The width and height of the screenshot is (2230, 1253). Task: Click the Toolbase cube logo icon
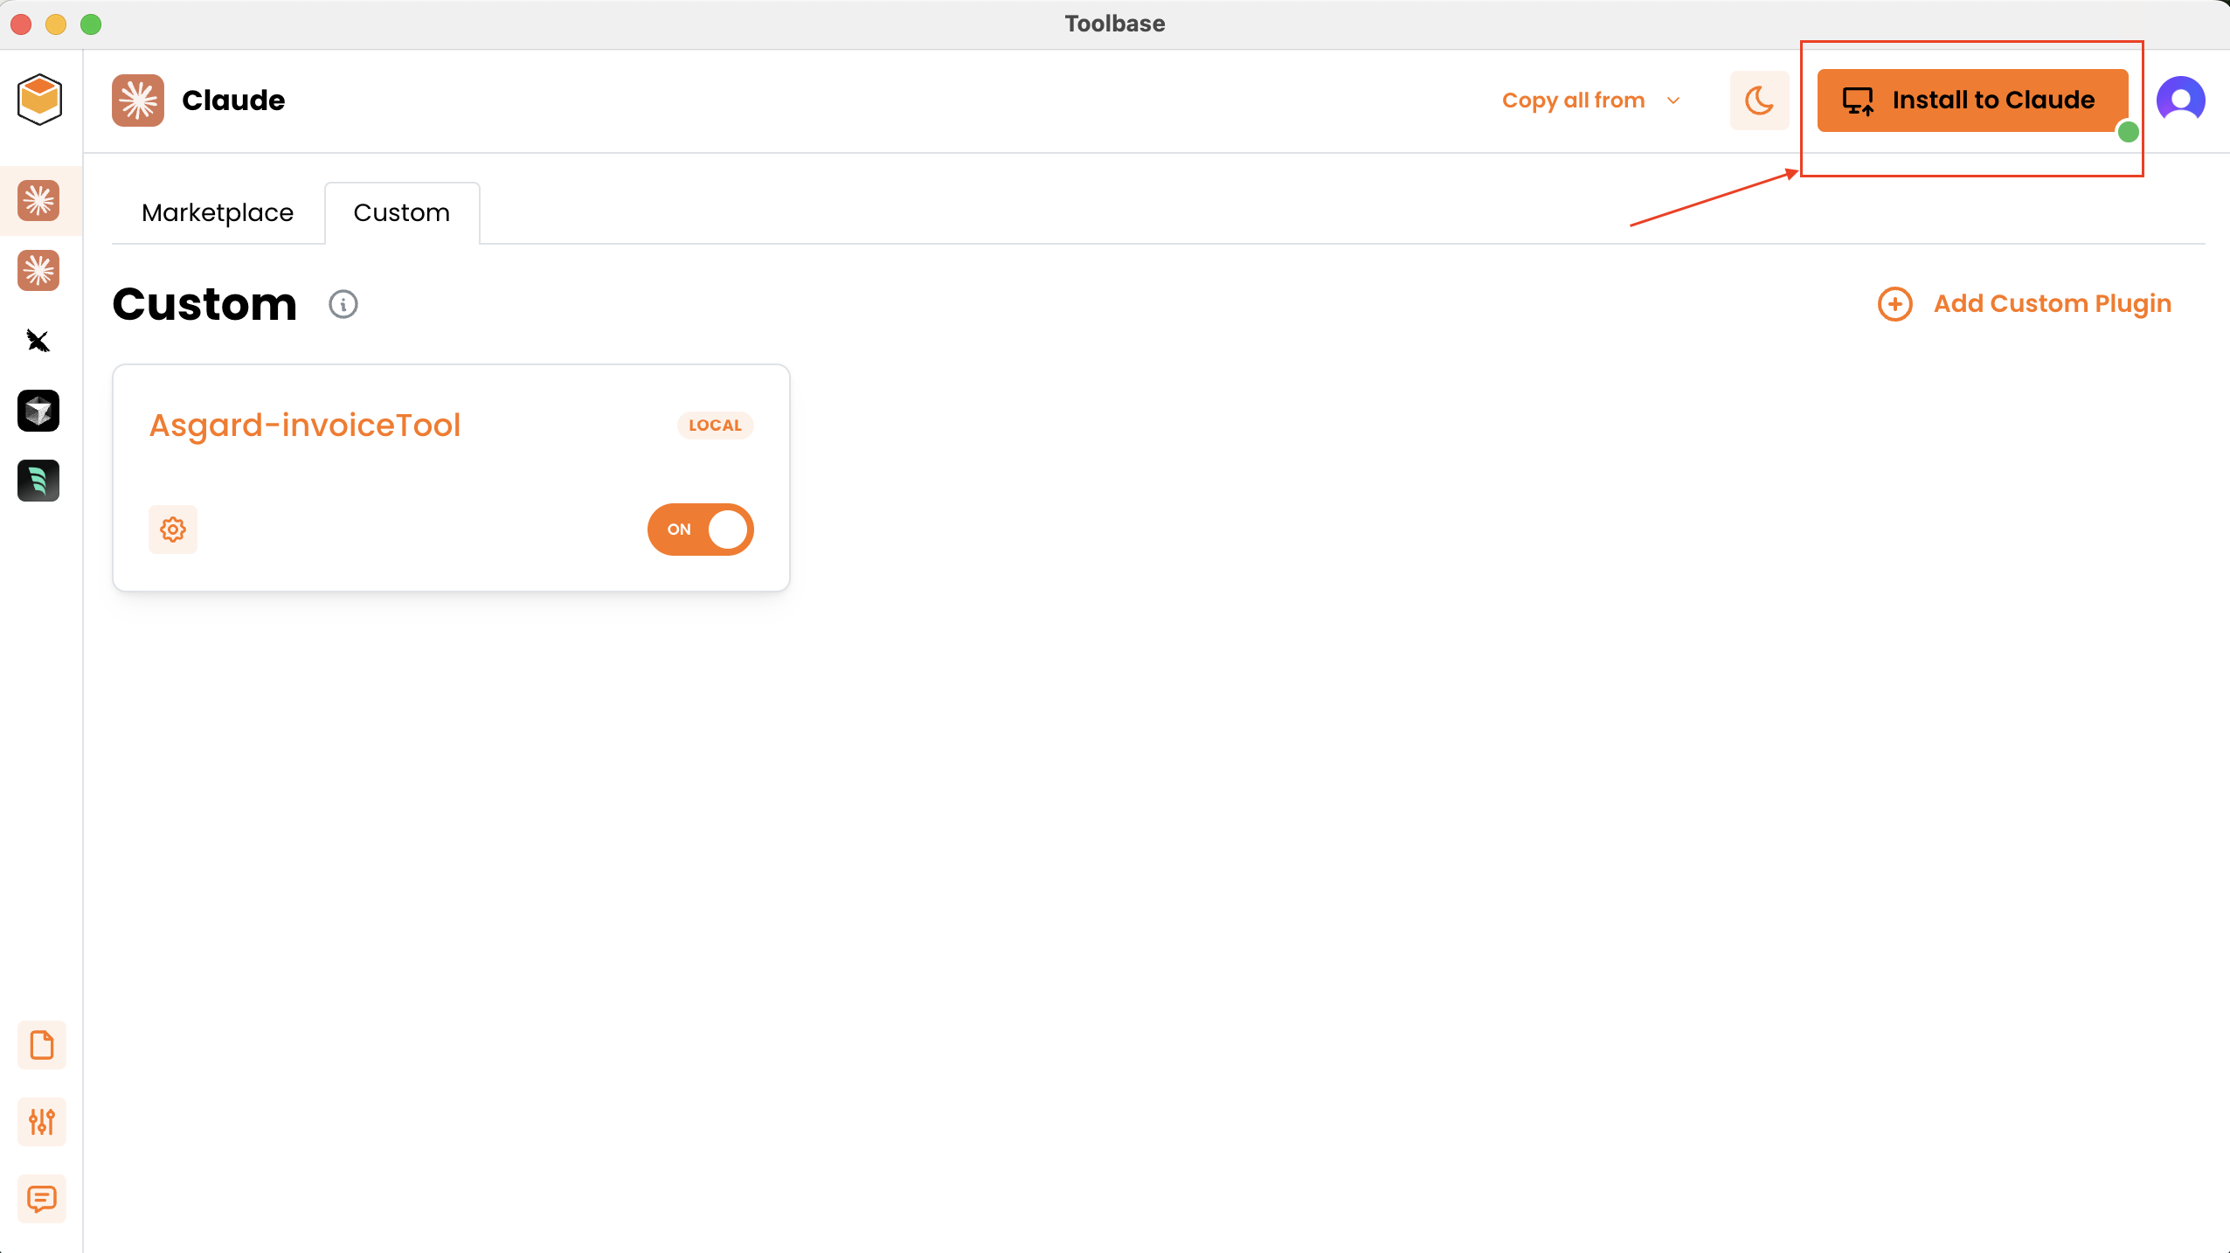pyautogui.click(x=39, y=100)
